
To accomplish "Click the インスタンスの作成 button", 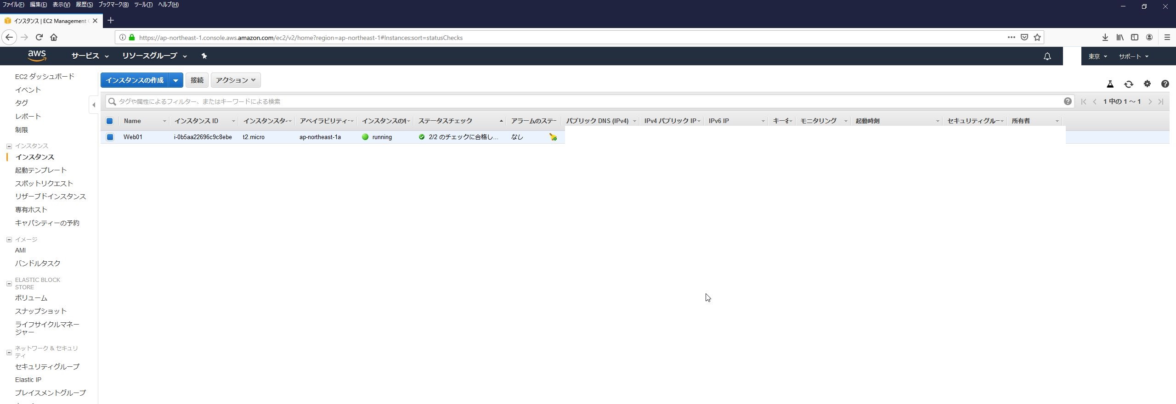I will [x=135, y=80].
